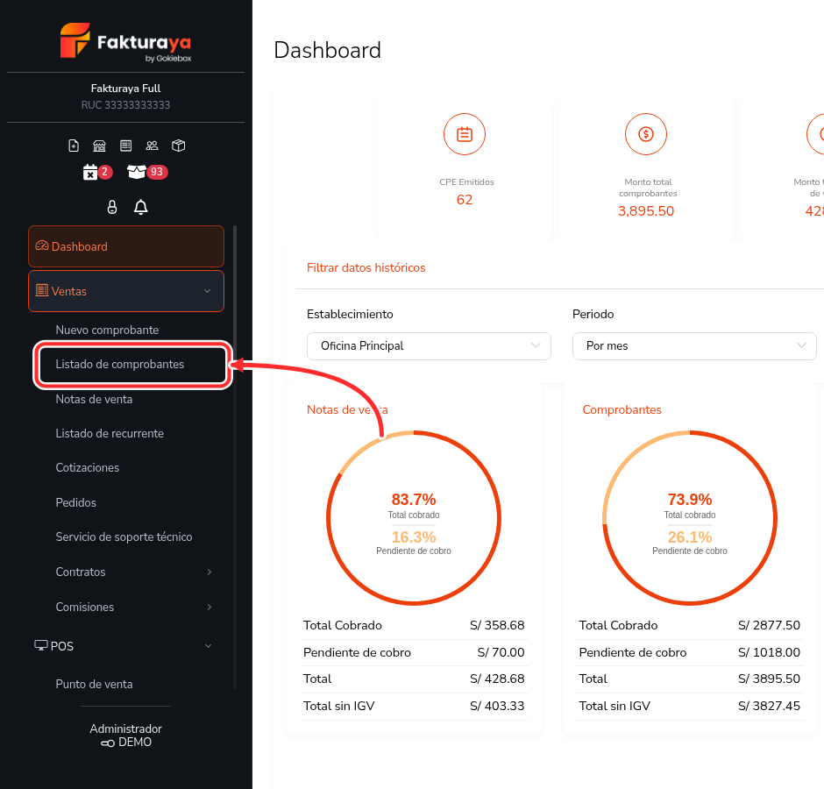
Task: Click the CPE Emitidos calendar icon
Action: (x=465, y=134)
